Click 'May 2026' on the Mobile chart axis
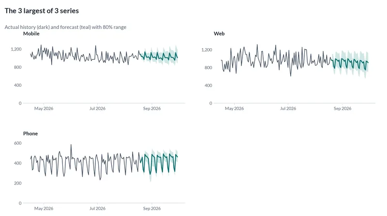This screenshot has height=216, width=387. pyautogui.click(x=44, y=108)
